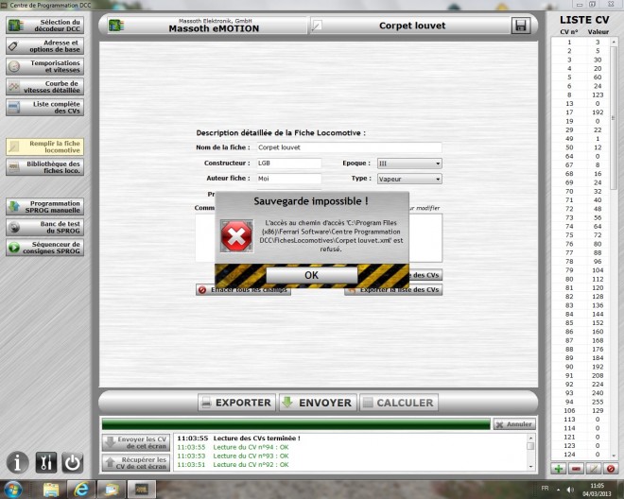Click the red minus remove CV icon
The width and height of the screenshot is (624, 499).
(x=576, y=469)
